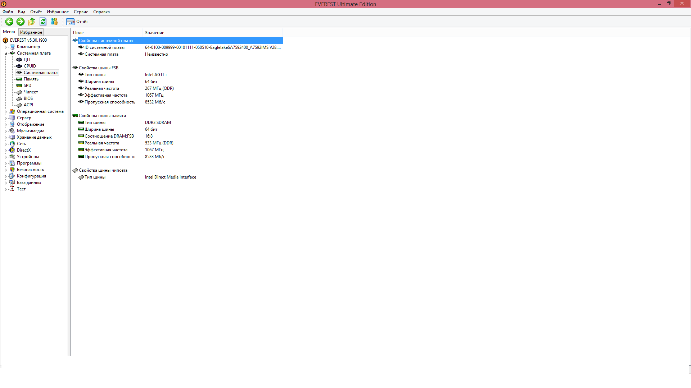
Task: Expand the Хранение данных node
Action: 6,138
